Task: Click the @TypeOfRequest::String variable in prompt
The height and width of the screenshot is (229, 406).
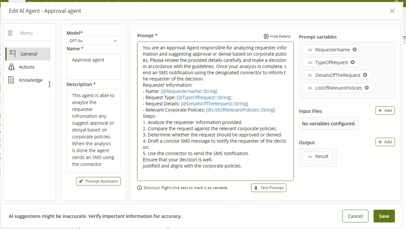Action: [204, 97]
